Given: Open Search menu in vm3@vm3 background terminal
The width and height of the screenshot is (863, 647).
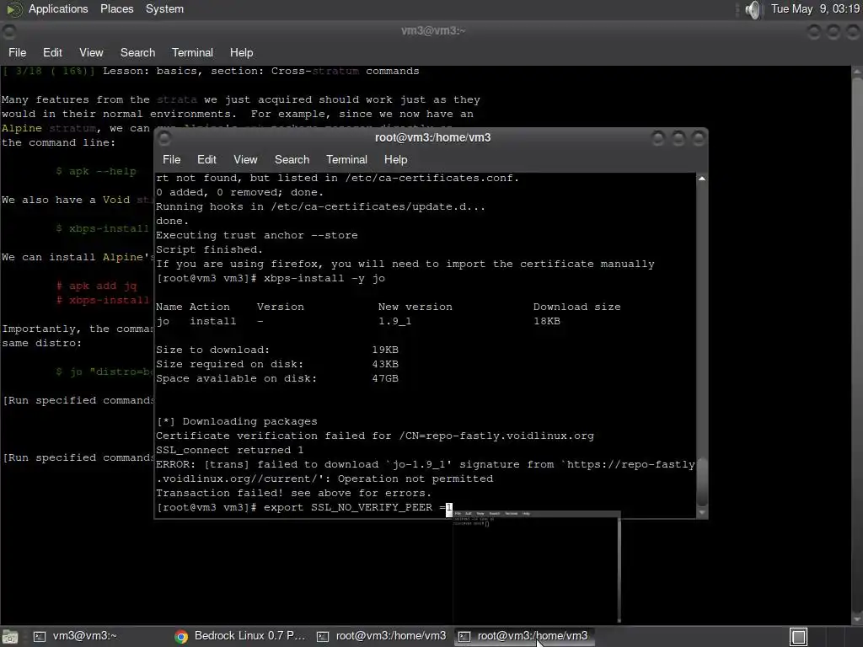Looking at the screenshot, I should 137,52.
